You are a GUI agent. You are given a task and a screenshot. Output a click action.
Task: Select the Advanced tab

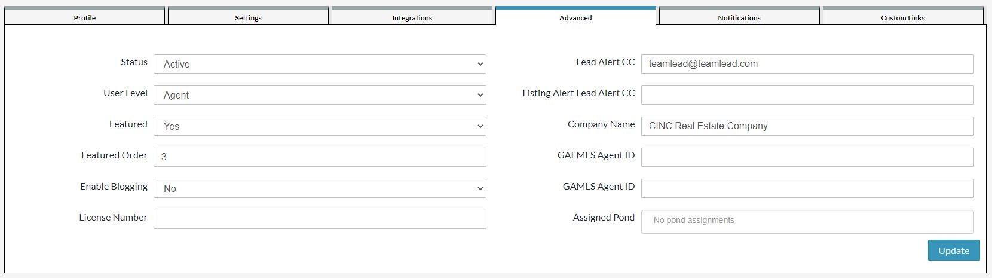(575, 16)
